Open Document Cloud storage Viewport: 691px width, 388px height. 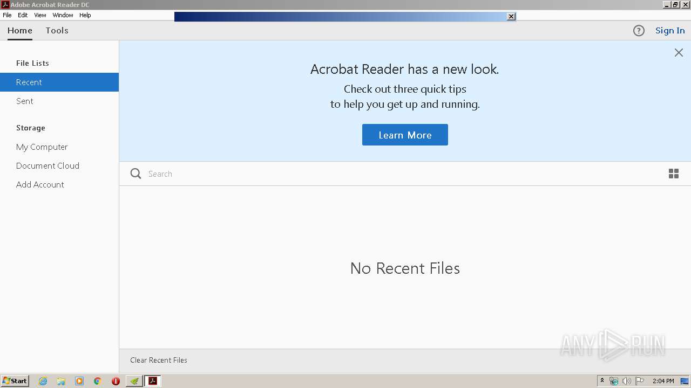[59, 166]
